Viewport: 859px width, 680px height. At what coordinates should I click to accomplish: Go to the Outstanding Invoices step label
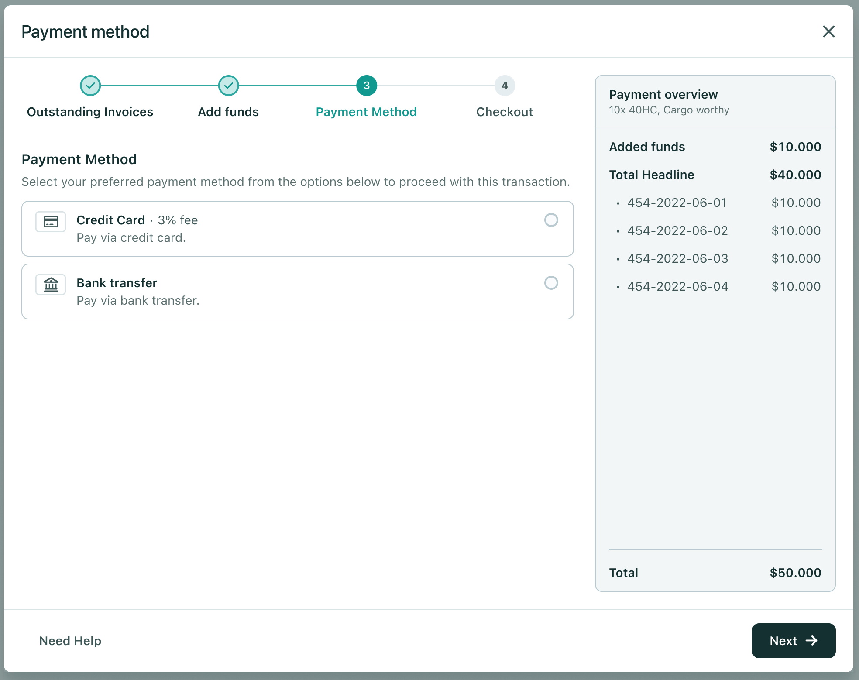(x=90, y=112)
